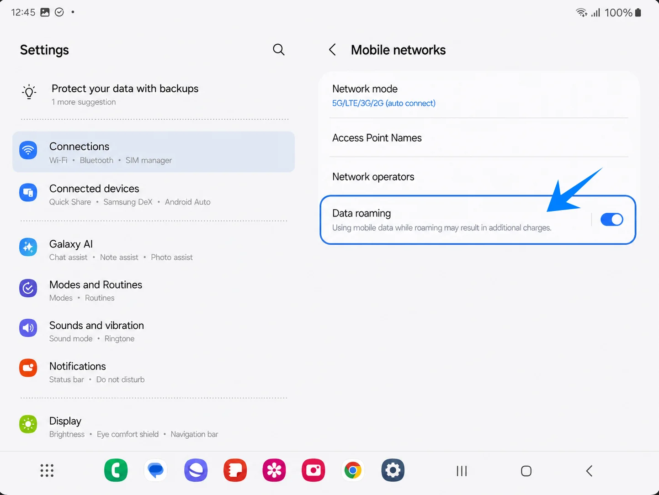Tap the Settings heading
Viewport: 659px width, 495px height.
[44, 50]
